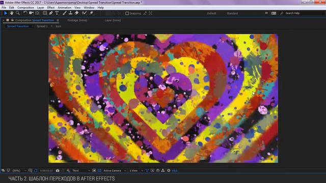The image size is (326, 183).
Task: Open the Window menu
Action: point(89,8)
